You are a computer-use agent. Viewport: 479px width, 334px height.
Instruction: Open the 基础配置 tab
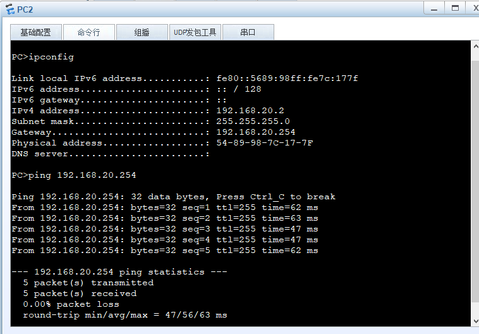(36, 32)
